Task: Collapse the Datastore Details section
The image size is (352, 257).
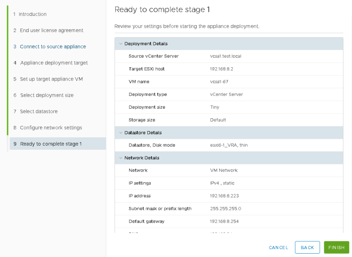Action: point(121,133)
